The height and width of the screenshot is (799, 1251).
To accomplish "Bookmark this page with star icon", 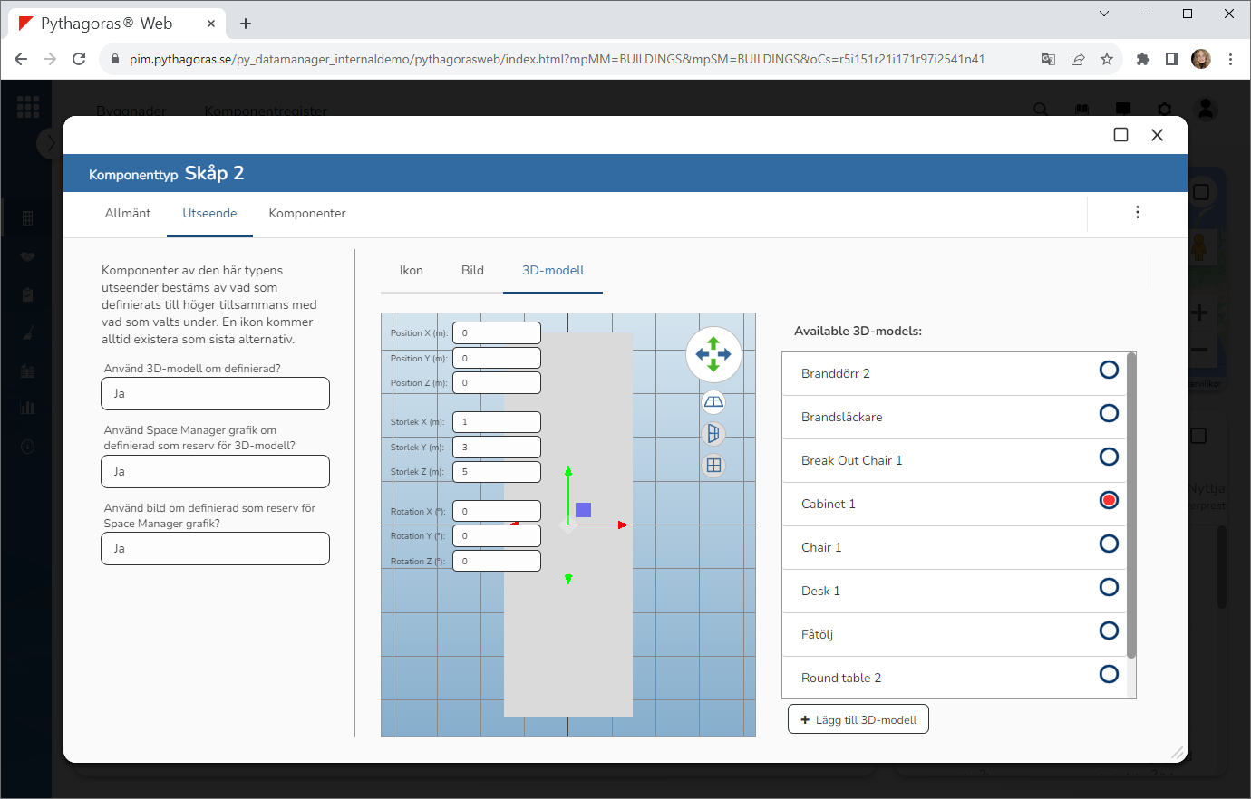I will [1107, 59].
